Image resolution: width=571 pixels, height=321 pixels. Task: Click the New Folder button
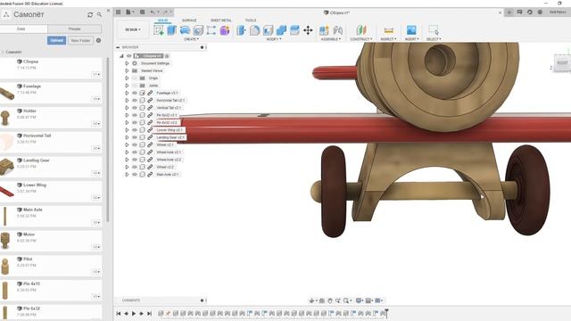click(x=80, y=40)
